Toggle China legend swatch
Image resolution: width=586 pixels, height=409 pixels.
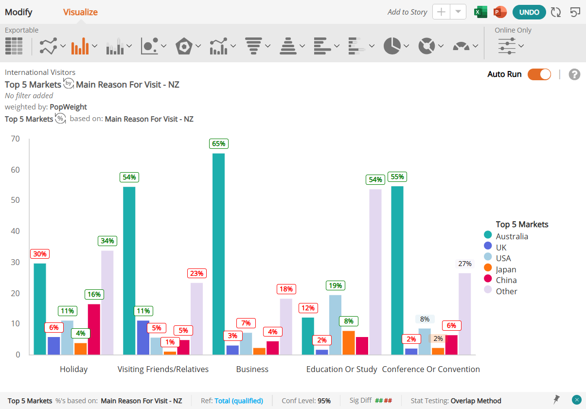(x=488, y=280)
